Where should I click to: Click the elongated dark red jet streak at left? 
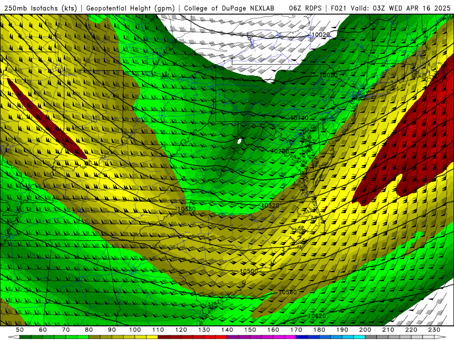click(47, 118)
